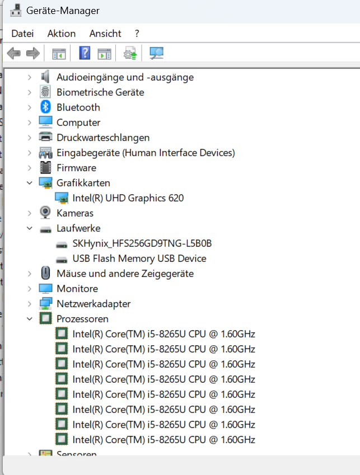This screenshot has width=360, height=475.
Task: Select the Eingabegeräte (Human Interface Devices) label
Action: click(146, 153)
